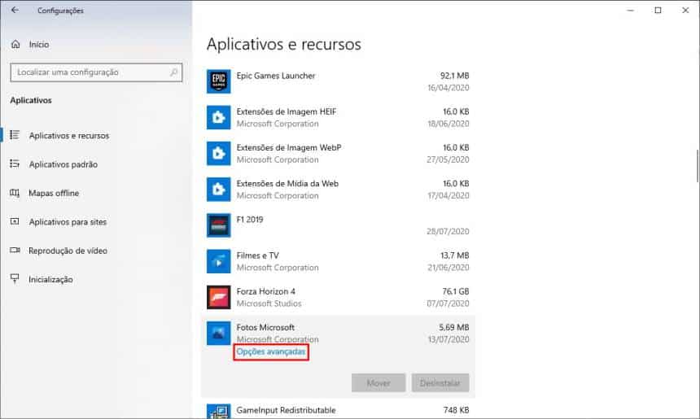Maximize the Configurações window
The image size is (700, 419).
[x=658, y=11]
